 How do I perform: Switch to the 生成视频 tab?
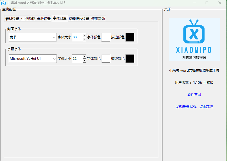click(x=28, y=19)
